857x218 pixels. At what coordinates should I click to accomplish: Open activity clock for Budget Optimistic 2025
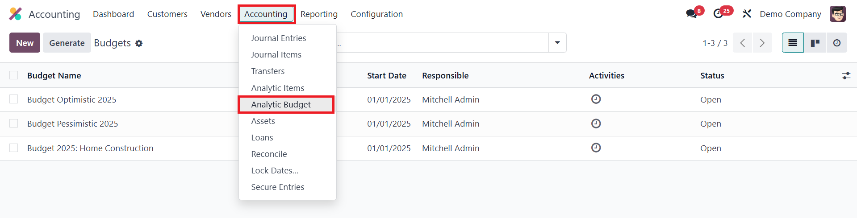(596, 99)
